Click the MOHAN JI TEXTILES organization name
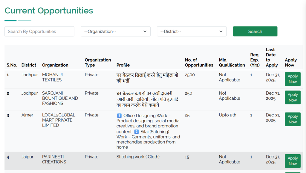306x173 pixels. coord(52,77)
